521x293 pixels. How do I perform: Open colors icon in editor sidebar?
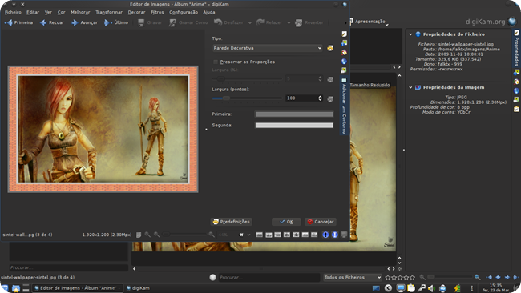coord(344,52)
